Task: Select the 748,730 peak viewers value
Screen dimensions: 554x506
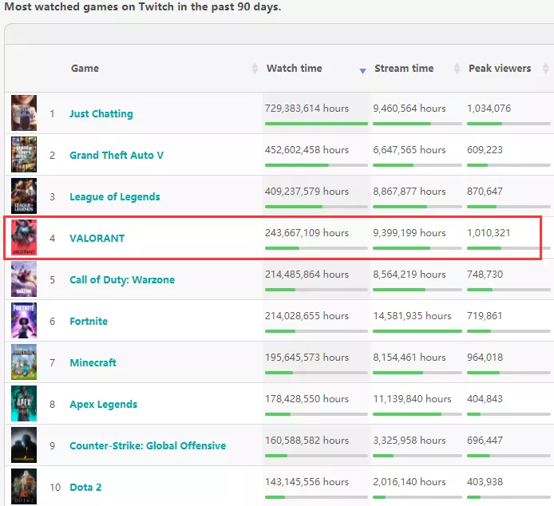Action: tap(485, 275)
